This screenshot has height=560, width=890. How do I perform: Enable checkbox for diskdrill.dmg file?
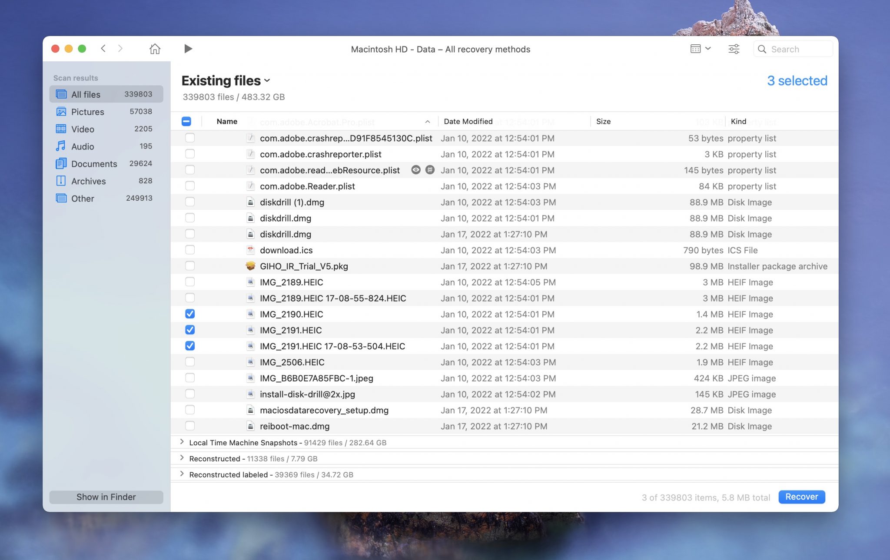(x=189, y=218)
